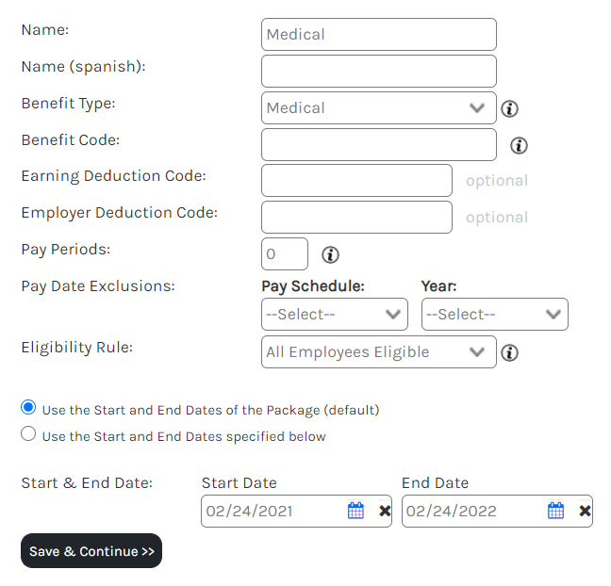The height and width of the screenshot is (586, 611).
Task: Open the Year select dropdown
Action: (x=494, y=315)
